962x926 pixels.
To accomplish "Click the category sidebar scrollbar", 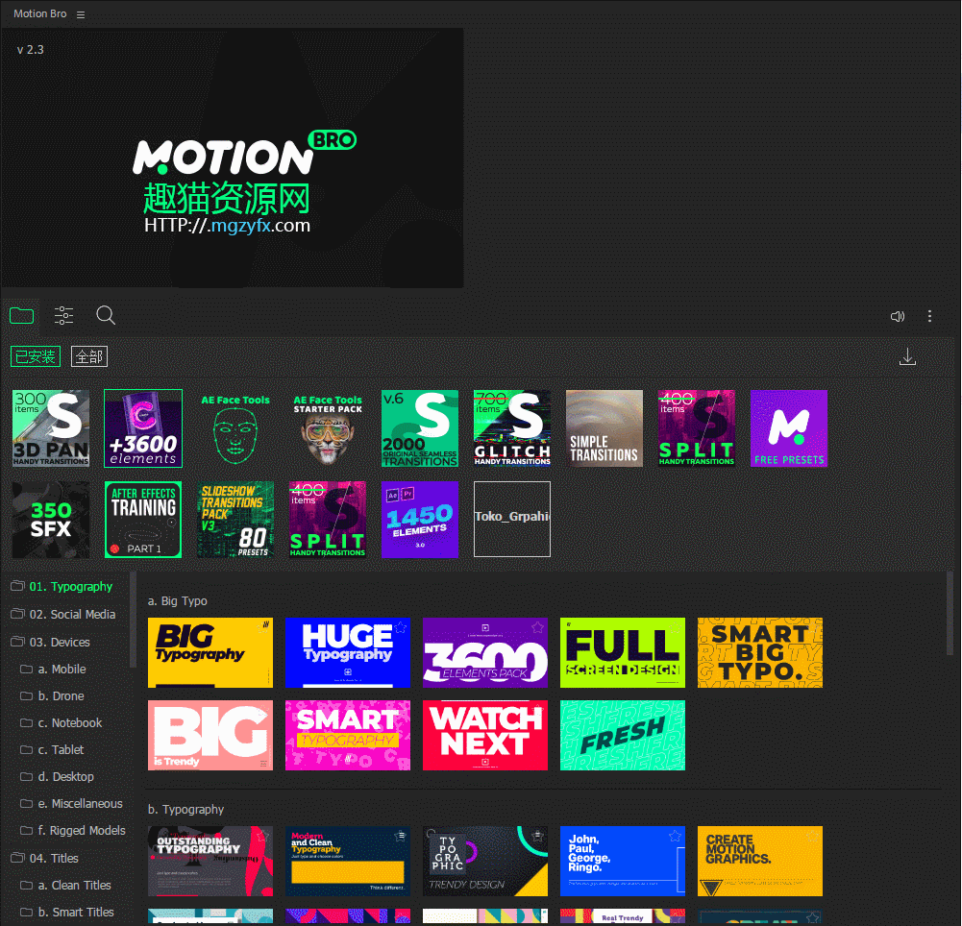I will point(133,620).
